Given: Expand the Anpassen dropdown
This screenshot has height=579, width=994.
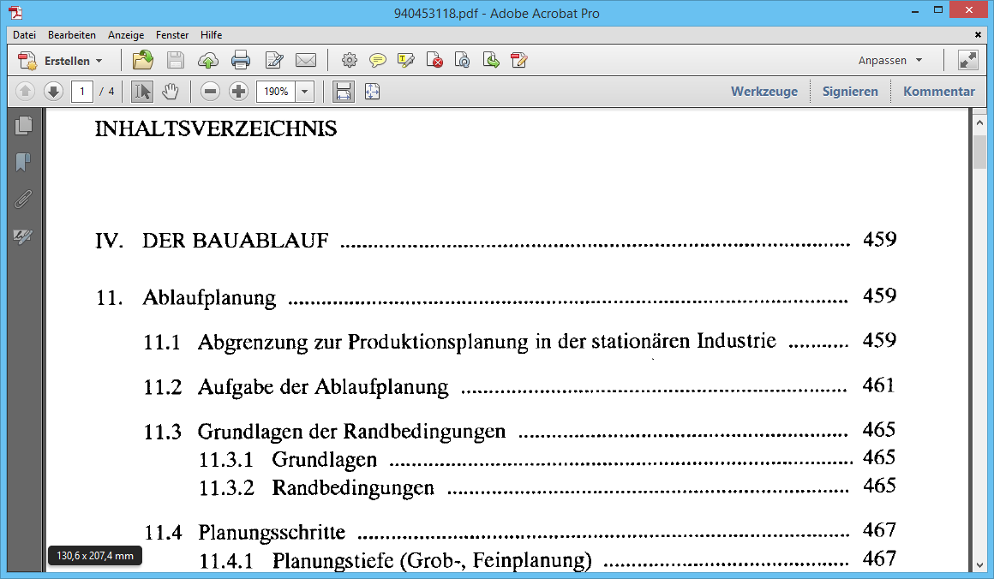Looking at the screenshot, I should point(889,60).
